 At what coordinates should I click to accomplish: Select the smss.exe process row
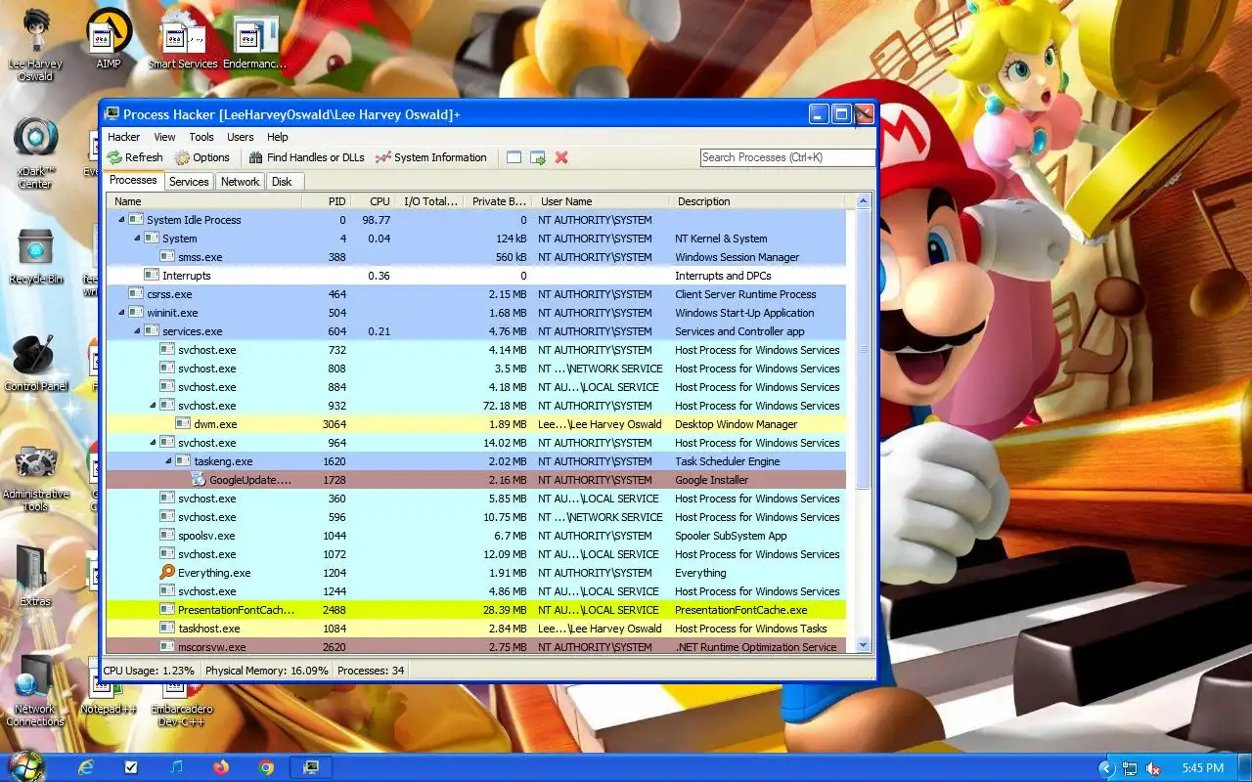[476, 257]
